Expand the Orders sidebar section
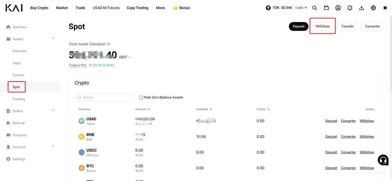This screenshot has width=392, height=181. tap(53, 111)
